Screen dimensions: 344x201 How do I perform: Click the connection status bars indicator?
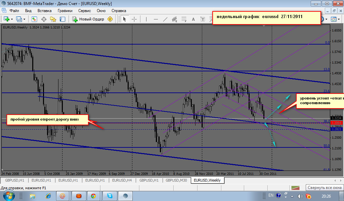click(x=295, y=188)
